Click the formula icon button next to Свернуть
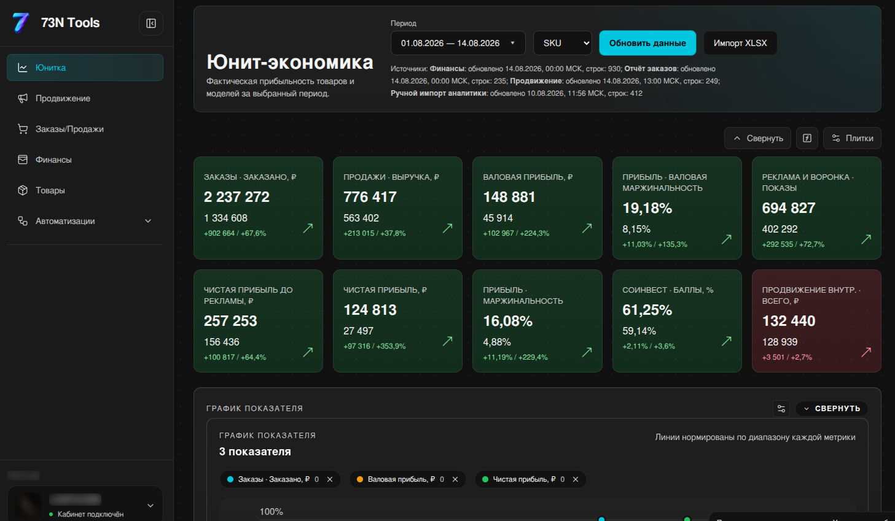This screenshot has width=895, height=521. (807, 138)
